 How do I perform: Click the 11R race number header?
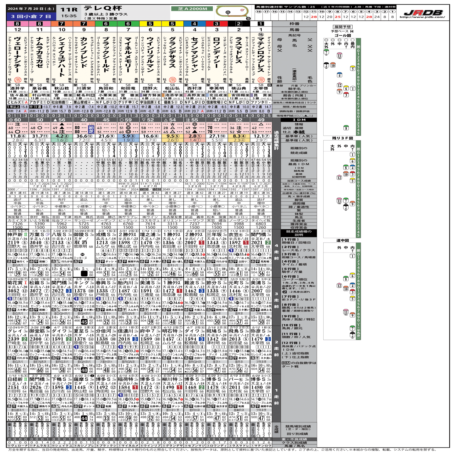[69, 9]
